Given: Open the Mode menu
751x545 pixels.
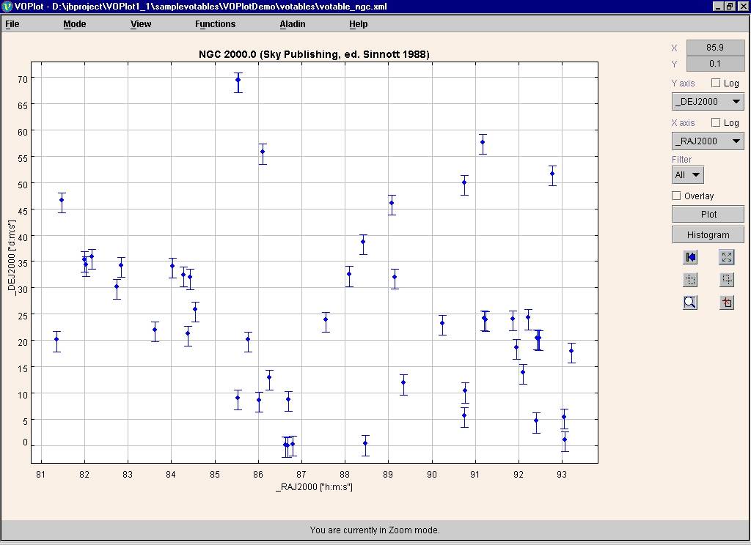Looking at the screenshot, I should tap(75, 24).
